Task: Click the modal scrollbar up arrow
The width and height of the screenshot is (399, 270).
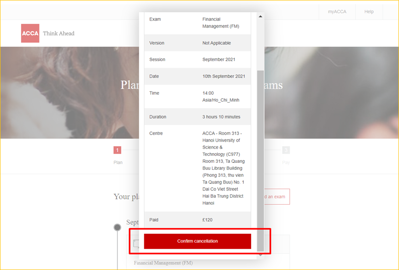Action: 260,17
